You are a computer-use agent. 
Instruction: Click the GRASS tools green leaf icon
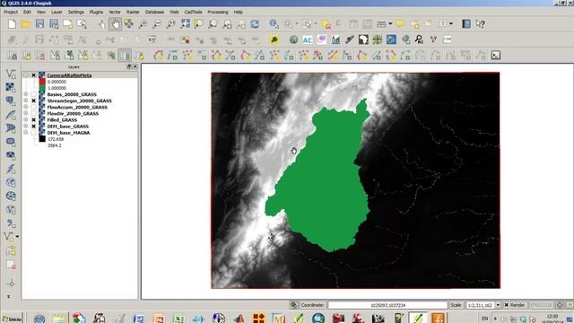click(274, 39)
